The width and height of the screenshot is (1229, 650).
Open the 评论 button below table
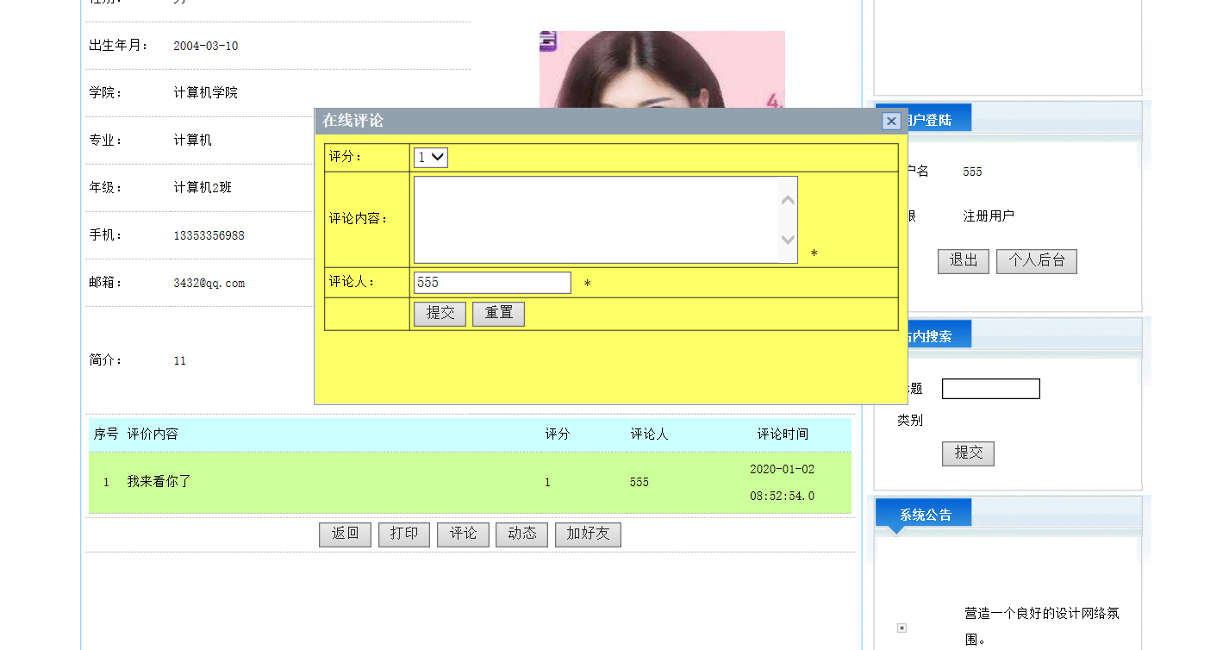pos(463,534)
